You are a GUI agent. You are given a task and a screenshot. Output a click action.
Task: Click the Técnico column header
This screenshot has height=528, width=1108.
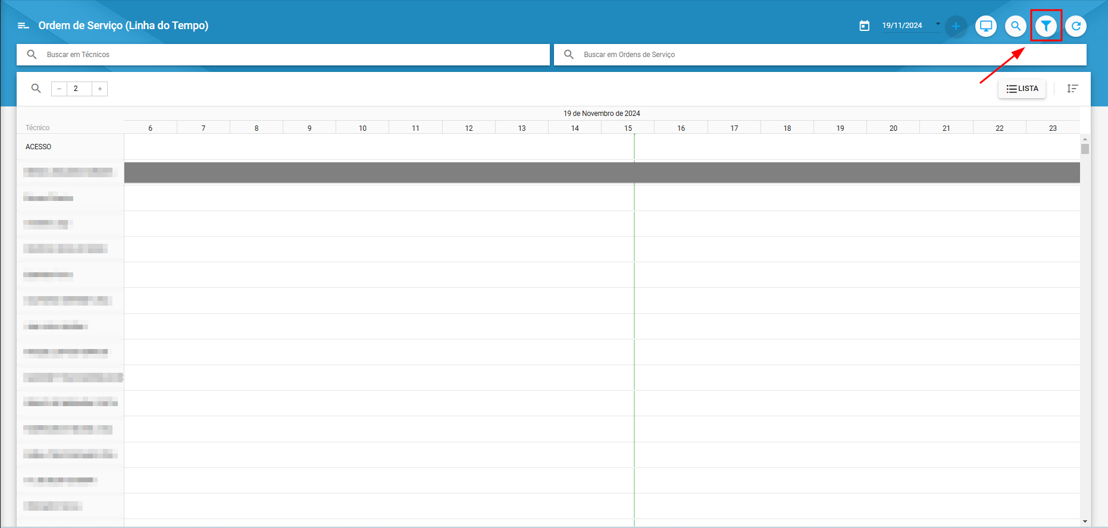point(37,128)
